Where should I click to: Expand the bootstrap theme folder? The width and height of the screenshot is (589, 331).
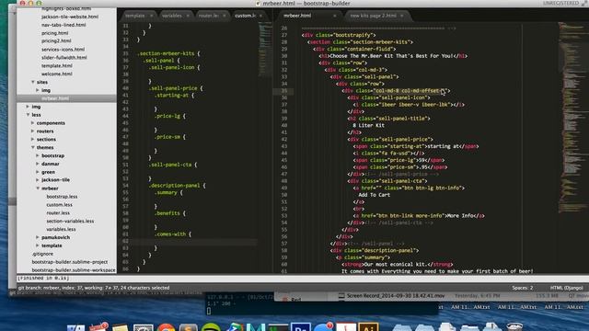[x=38, y=155]
